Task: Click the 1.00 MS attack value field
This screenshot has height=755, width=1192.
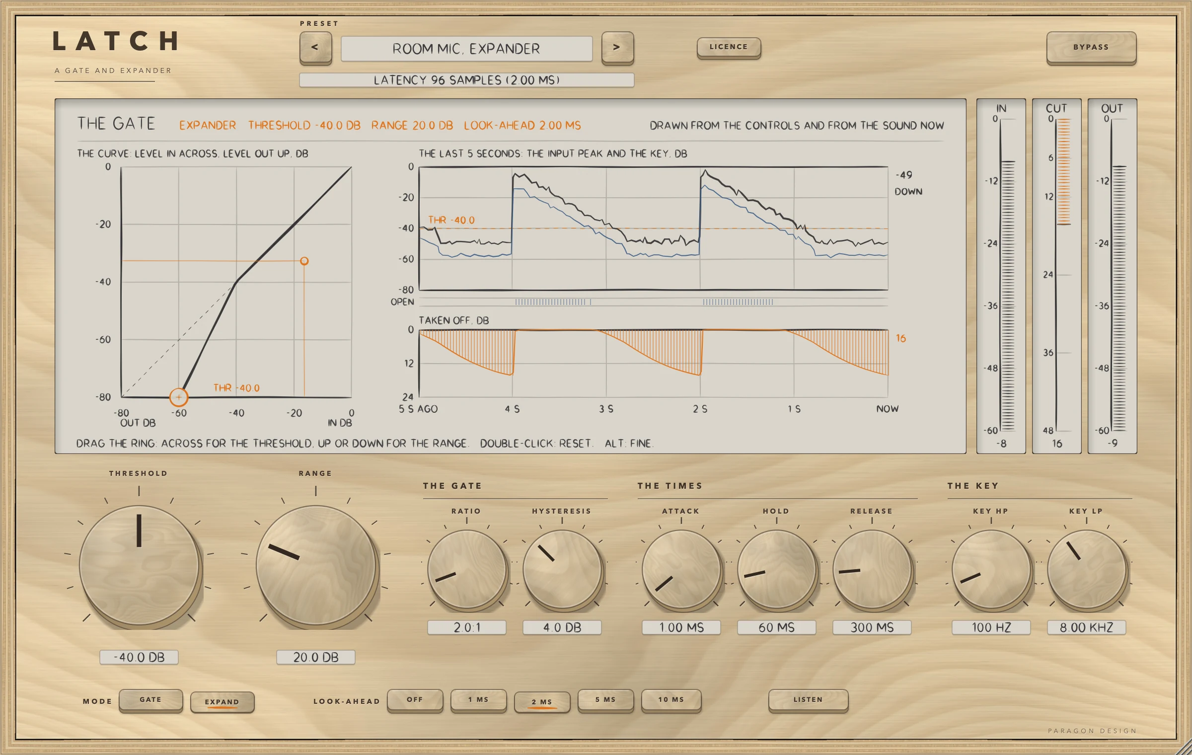Action: click(x=681, y=627)
